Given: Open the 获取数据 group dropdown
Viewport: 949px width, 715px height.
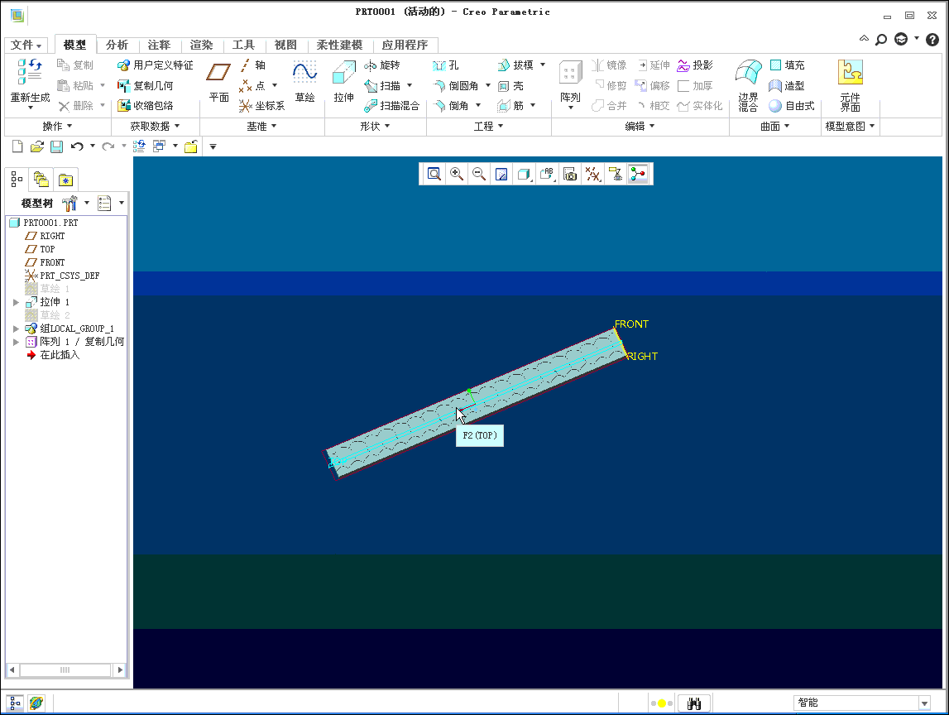Looking at the screenshot, I should click(155, 126).
